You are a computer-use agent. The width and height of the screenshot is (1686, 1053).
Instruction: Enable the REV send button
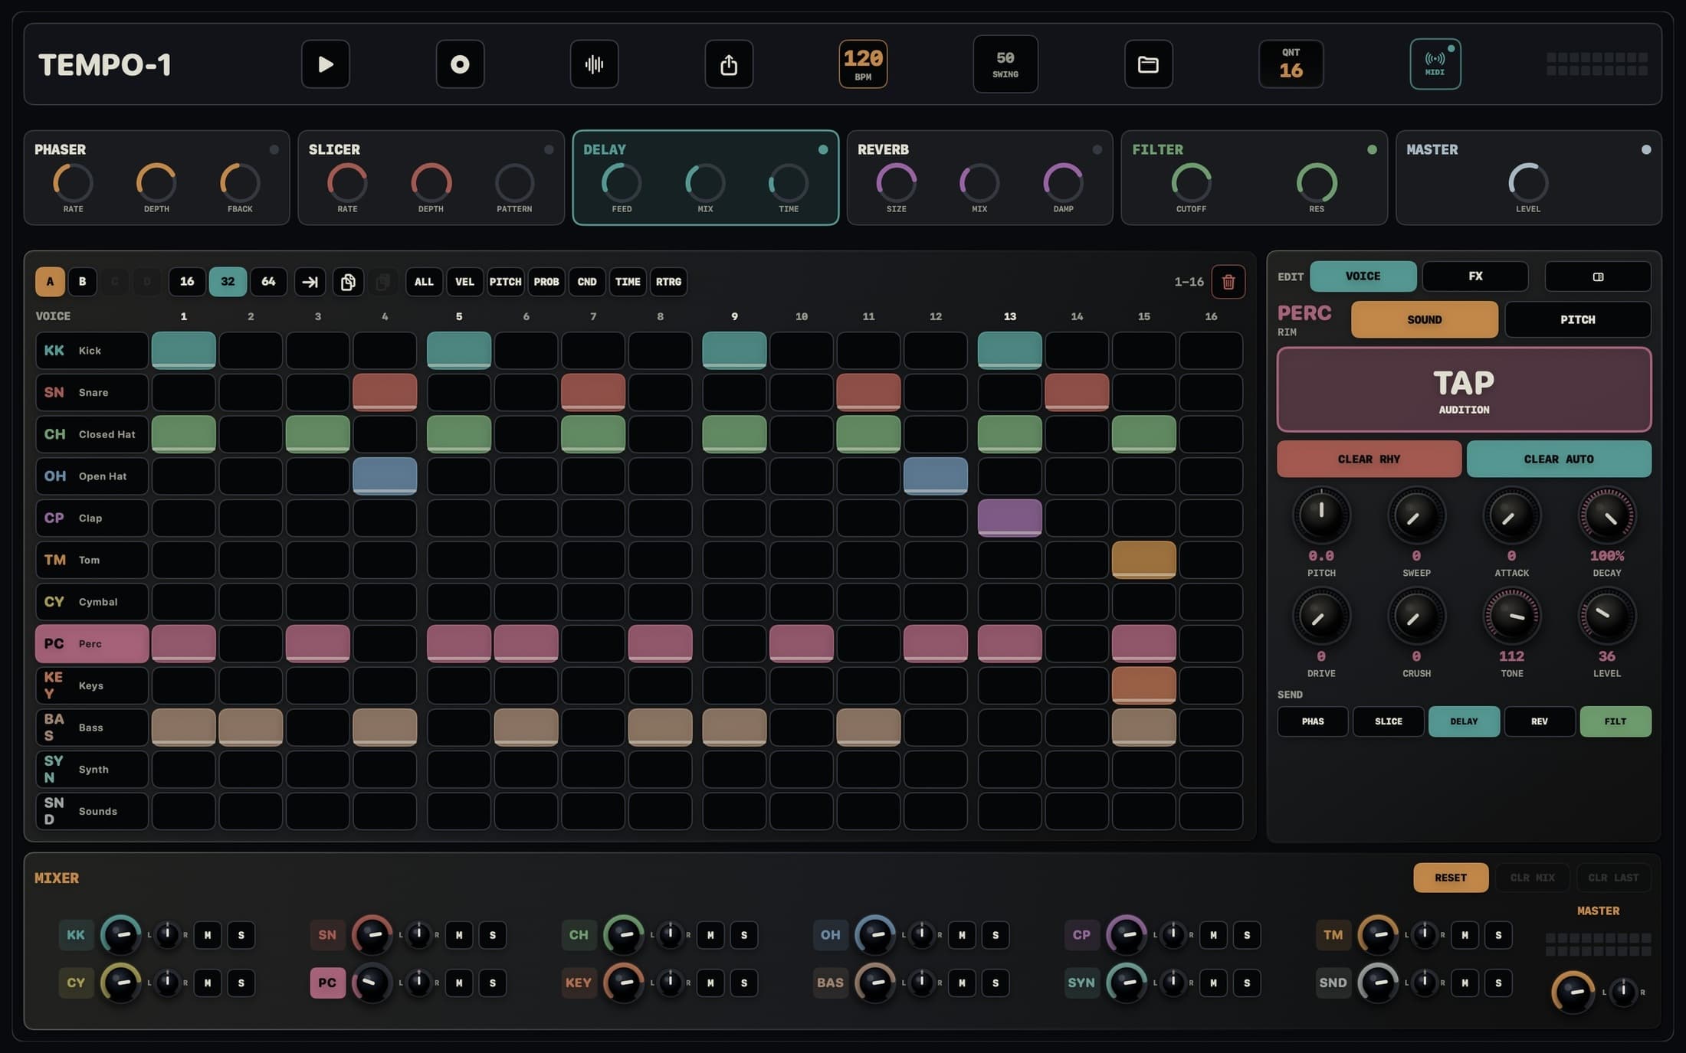click(x=1540, y=721)
